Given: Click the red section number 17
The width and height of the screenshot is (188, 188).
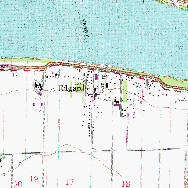Looking at the screenshot, I should coord(70,182).
